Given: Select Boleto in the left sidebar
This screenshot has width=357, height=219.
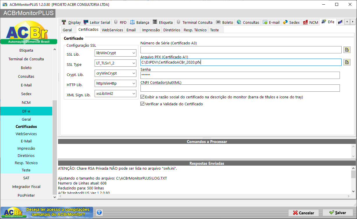Looking at the screenshot, I should coord(26,68).
